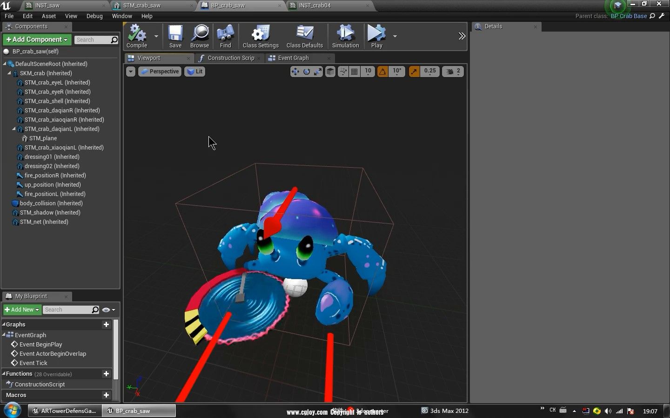Switch to ARTowerDefenseGame taskbar window
Viewport: 670px width, 418px height.
pos(65,411)
